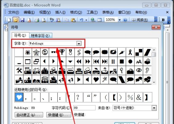Select the trophy cup symbol

(x=62, y=52)
